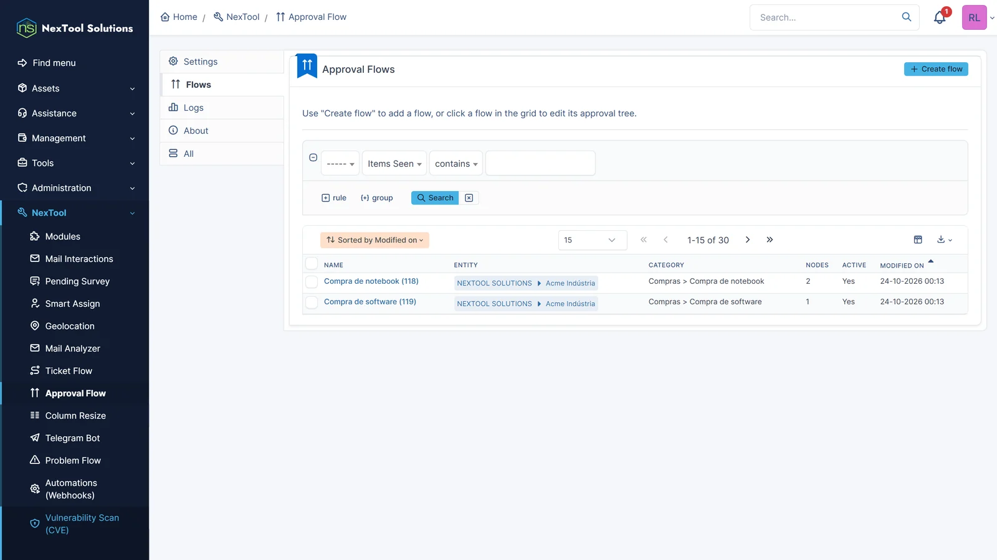
Task: Click the search magnifier icon in top bar
Action: click(x=907, y=17)
